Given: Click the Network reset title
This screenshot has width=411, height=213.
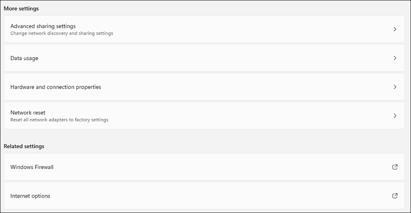Looking at the screenshot, I should [28, 113].
